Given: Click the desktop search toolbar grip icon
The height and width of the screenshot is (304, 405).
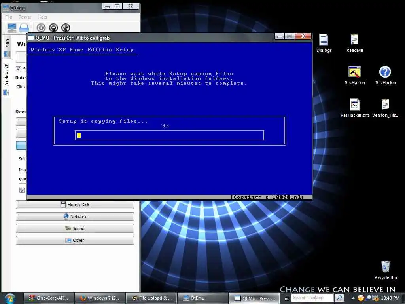Looking at the screenshot, I should pyautogui.click(x=287, y=298).
